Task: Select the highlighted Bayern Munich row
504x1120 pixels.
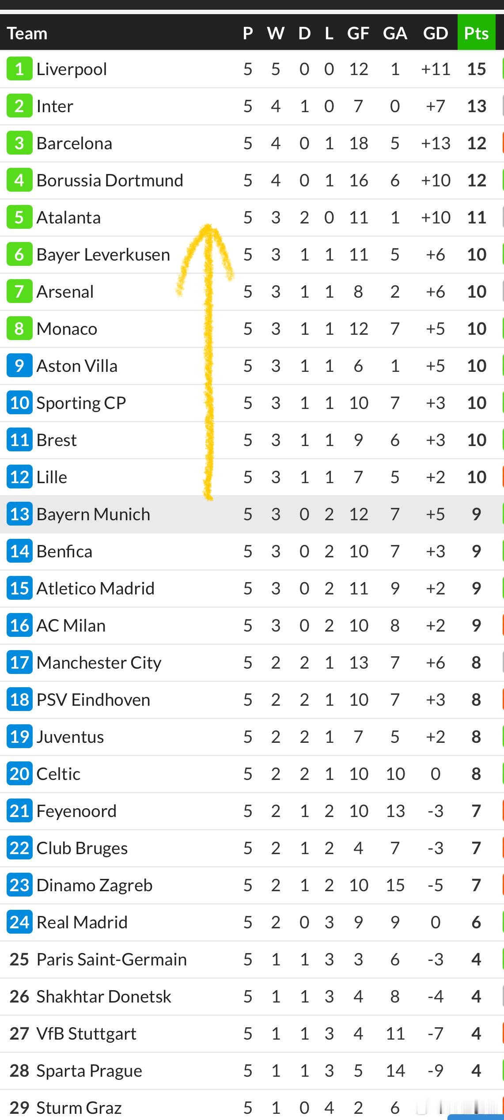Action: tap(252, 514)
